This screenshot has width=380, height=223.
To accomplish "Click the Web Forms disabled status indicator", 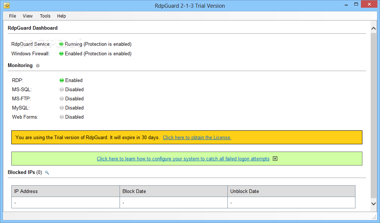I will click(62, 117).
